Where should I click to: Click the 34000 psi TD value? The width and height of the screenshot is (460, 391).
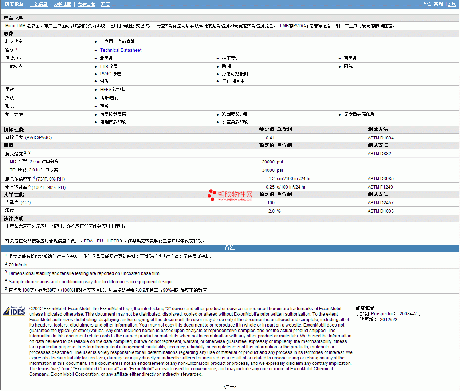pos(272,170)
